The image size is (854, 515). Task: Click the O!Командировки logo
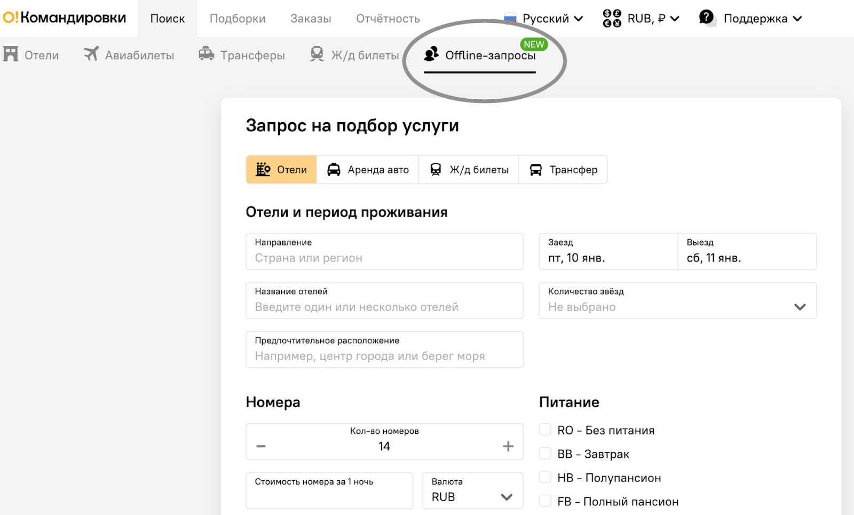(65, 18)
